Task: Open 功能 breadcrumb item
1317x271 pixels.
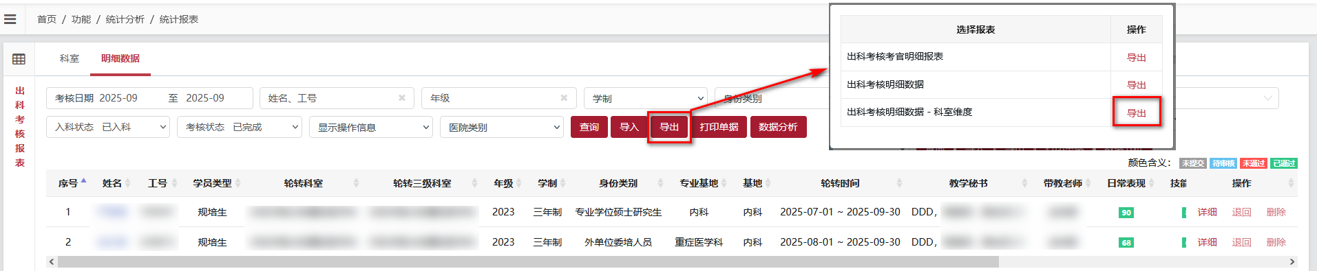Action: (x=81, y=19)
